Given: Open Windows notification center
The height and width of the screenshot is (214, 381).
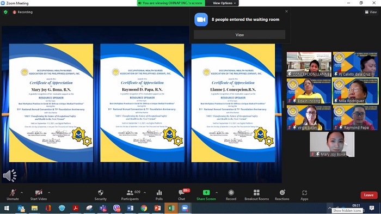Looking at the screenshot, I should tap(372, 208).
